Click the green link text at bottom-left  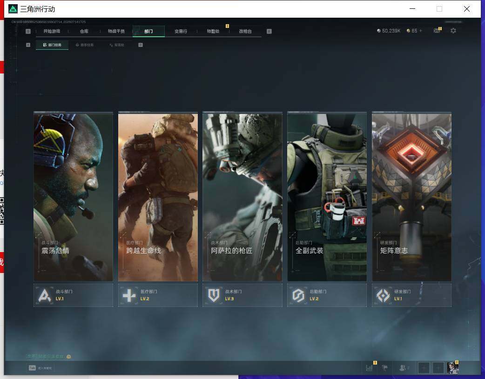pos(45,356)
